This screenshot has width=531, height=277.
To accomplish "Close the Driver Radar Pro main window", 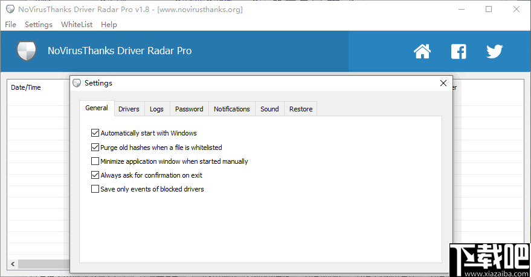I will pyautogui.click(x=516, y=9).
